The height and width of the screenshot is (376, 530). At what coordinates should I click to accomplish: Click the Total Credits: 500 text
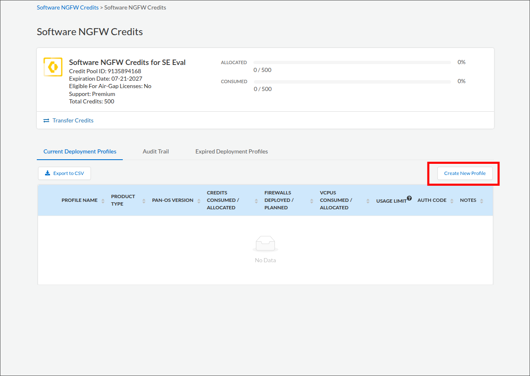[x=92, y=101]
